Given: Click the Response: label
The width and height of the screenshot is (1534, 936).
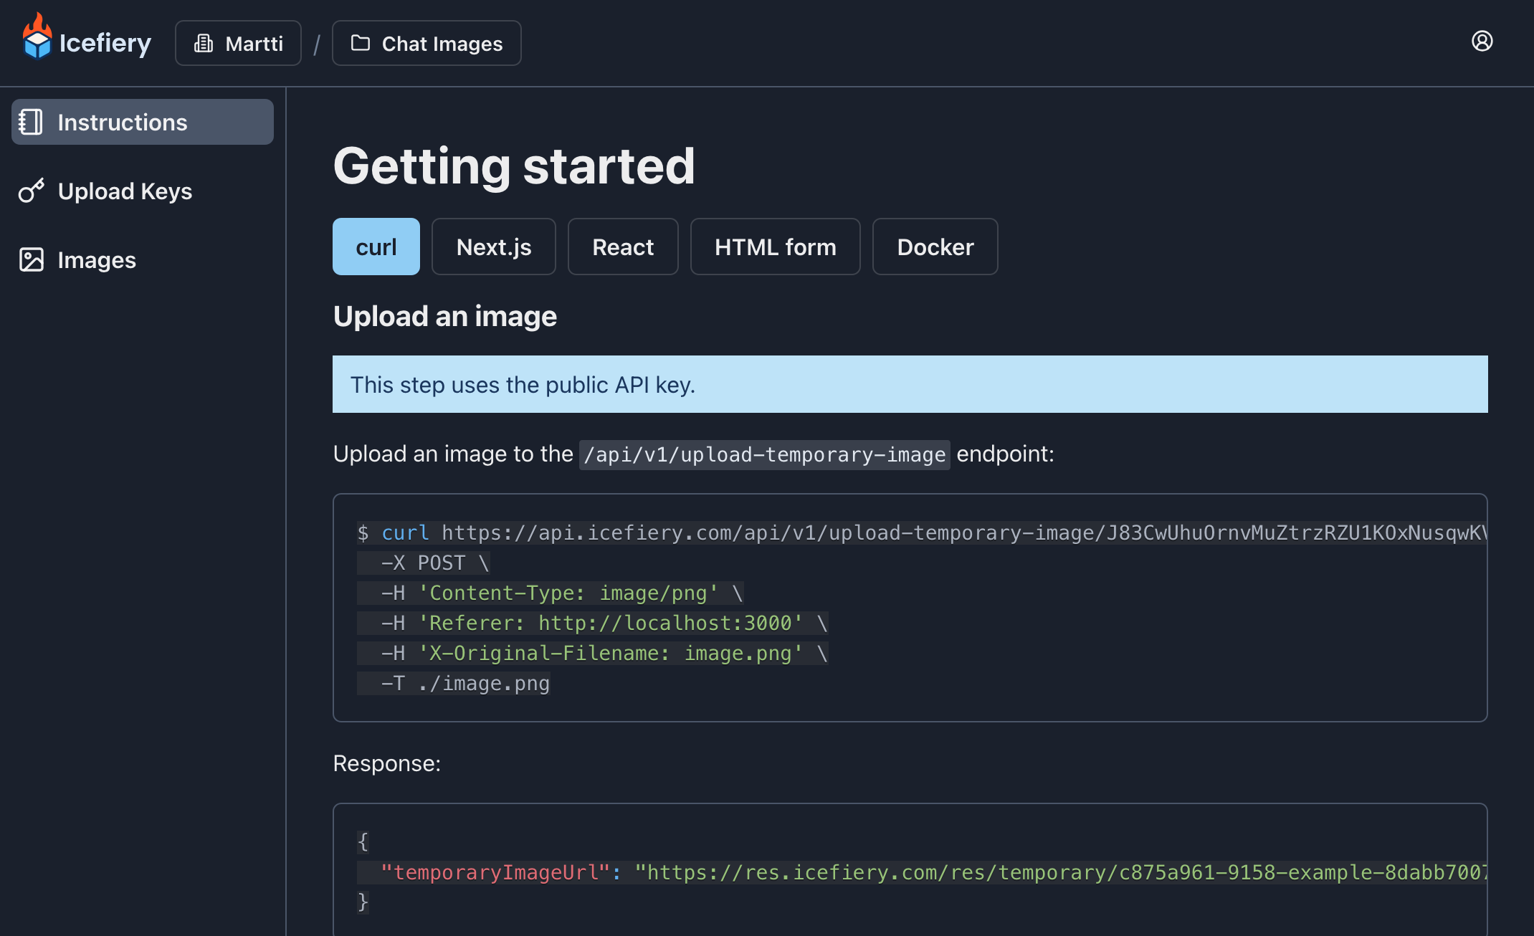Looking at the screenshot, I should (387, 763).
